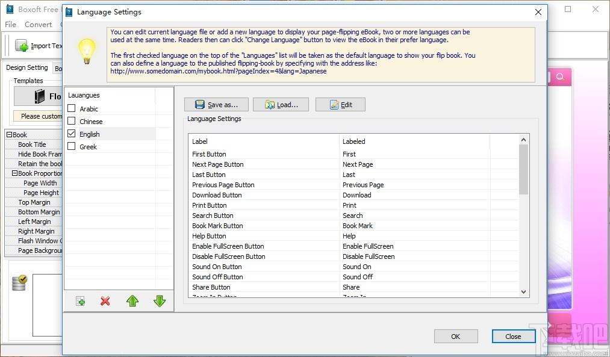Select the Sound On Button row
Screen dimensions: 610x357
pyautogui.click(x=353, y=267)
